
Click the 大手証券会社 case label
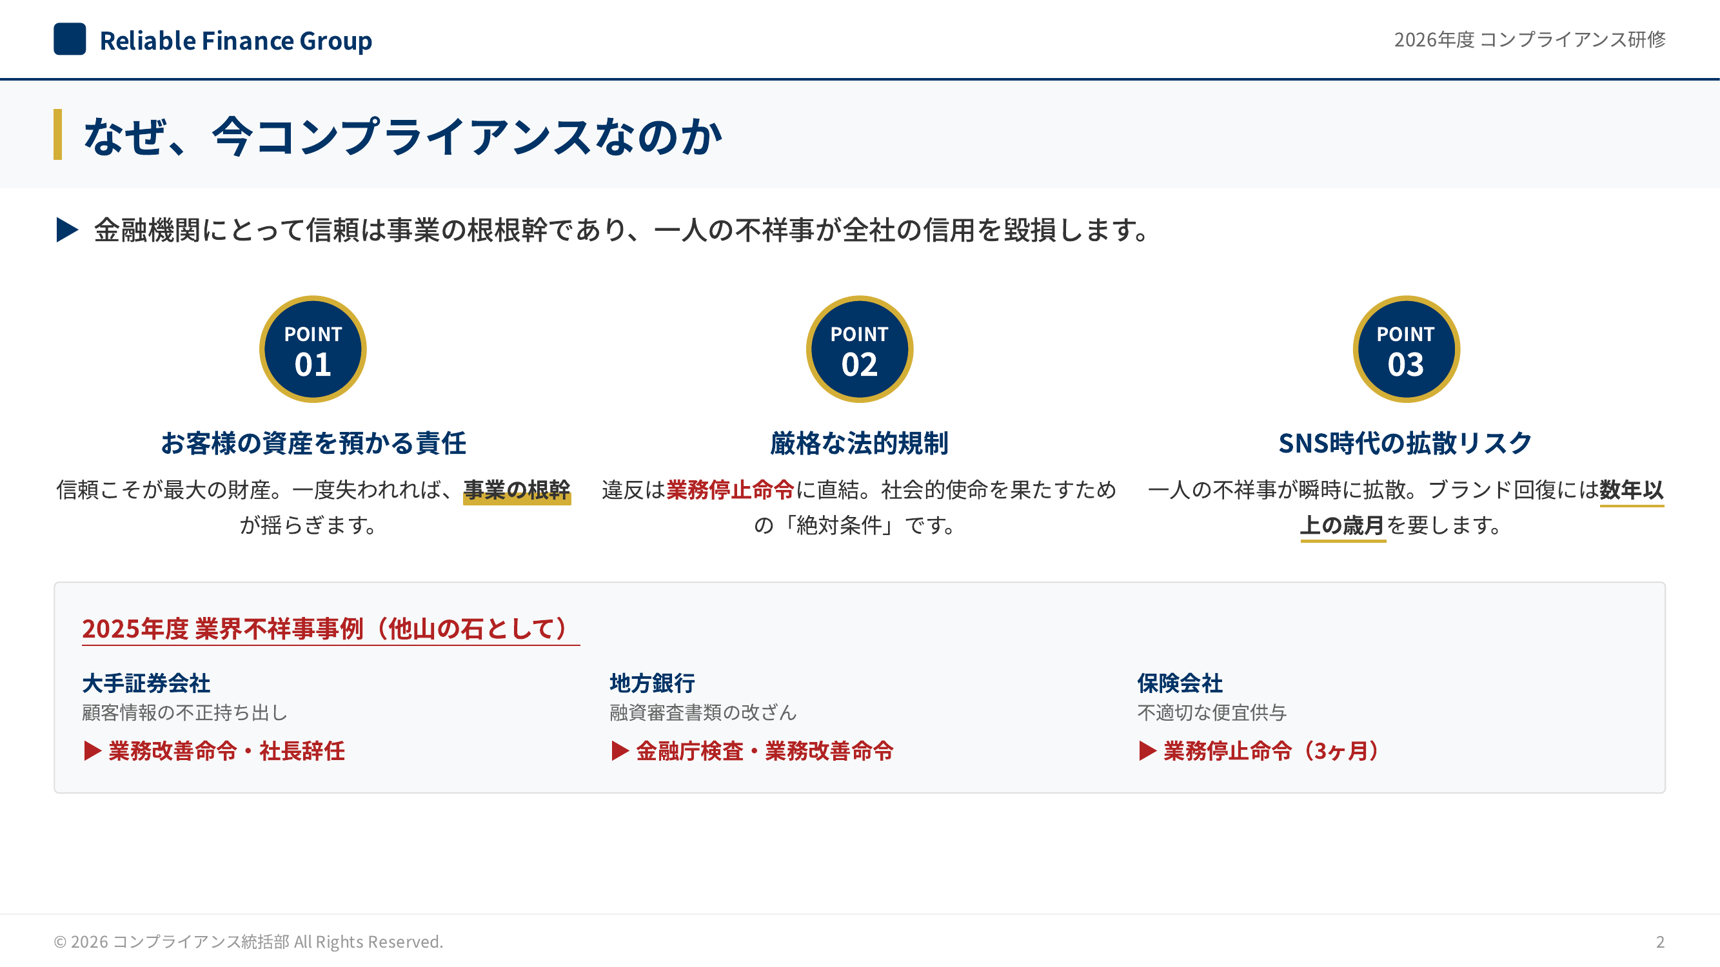click(146, 683)
